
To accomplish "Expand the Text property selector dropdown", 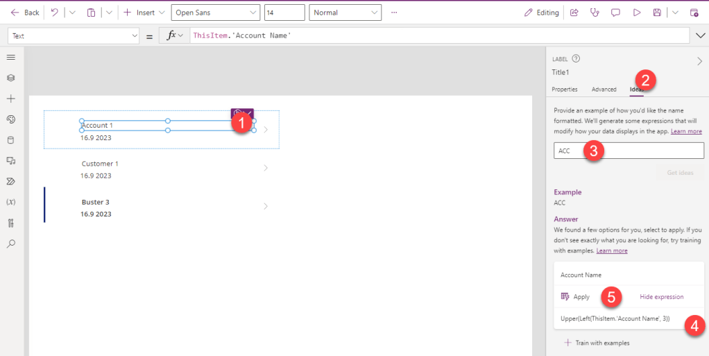I will [x=75, y=35].
